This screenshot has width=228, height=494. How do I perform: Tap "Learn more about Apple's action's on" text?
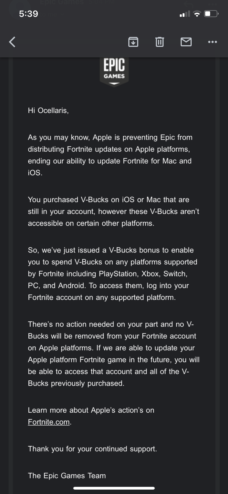91,410
